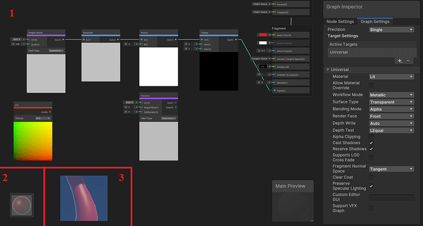Enable Allow Material Override checkbox
423x226 pixels.
point(372,85)
